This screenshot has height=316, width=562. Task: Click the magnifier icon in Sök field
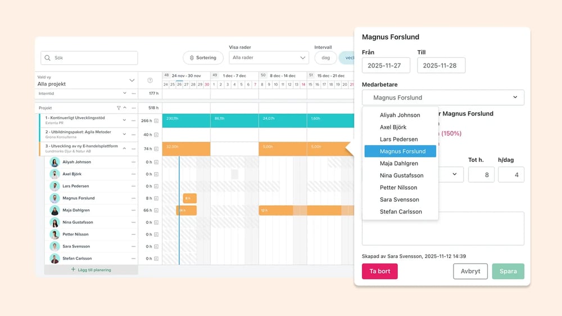47,58
